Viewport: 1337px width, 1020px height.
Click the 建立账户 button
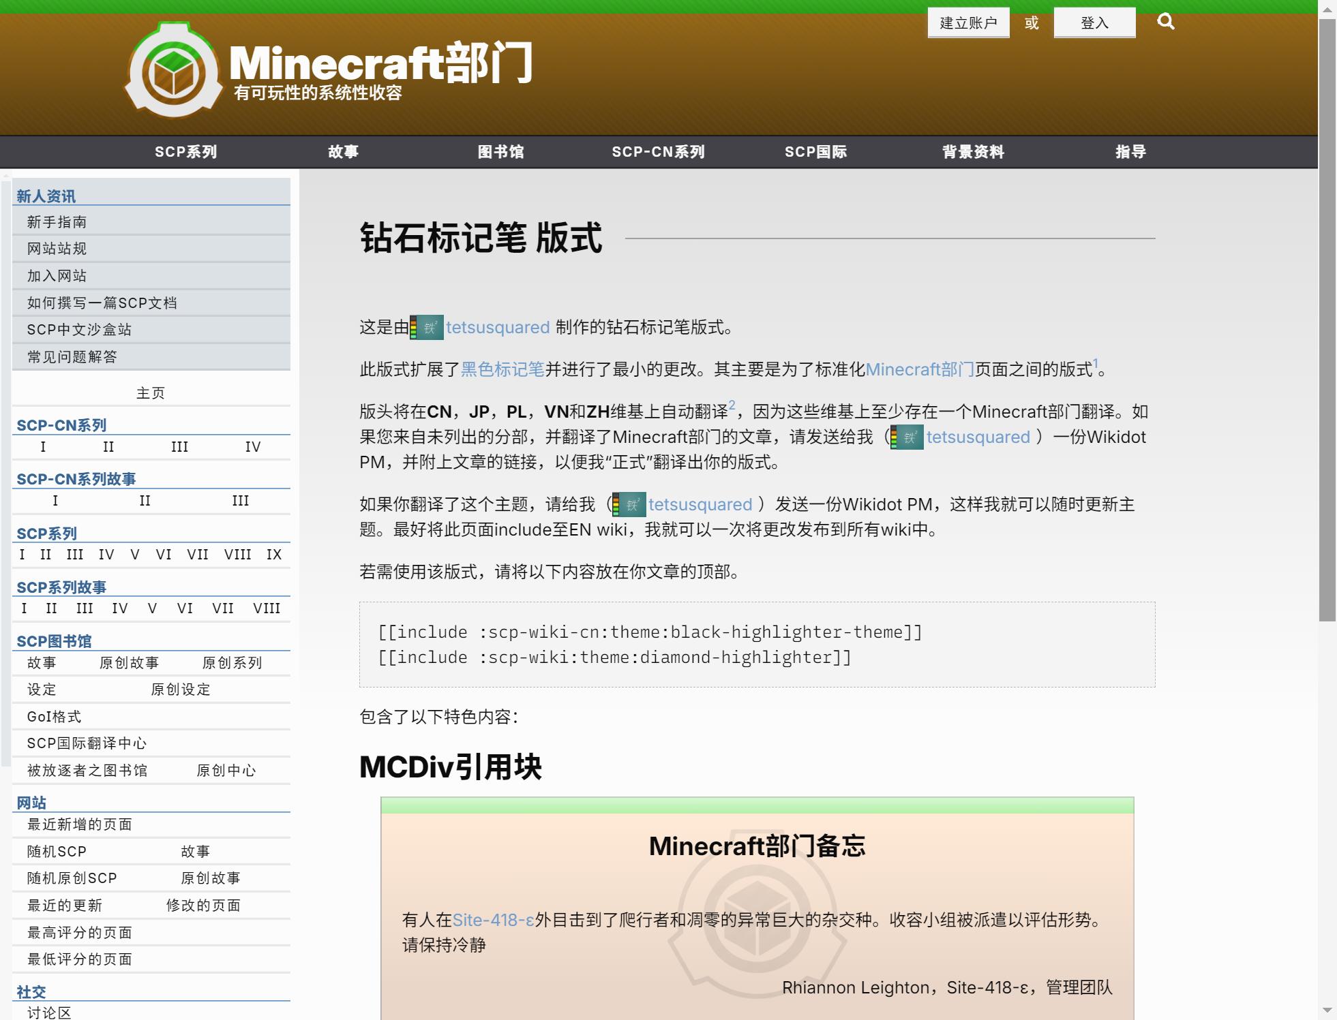pyautogui.click(x=968, y=23)
